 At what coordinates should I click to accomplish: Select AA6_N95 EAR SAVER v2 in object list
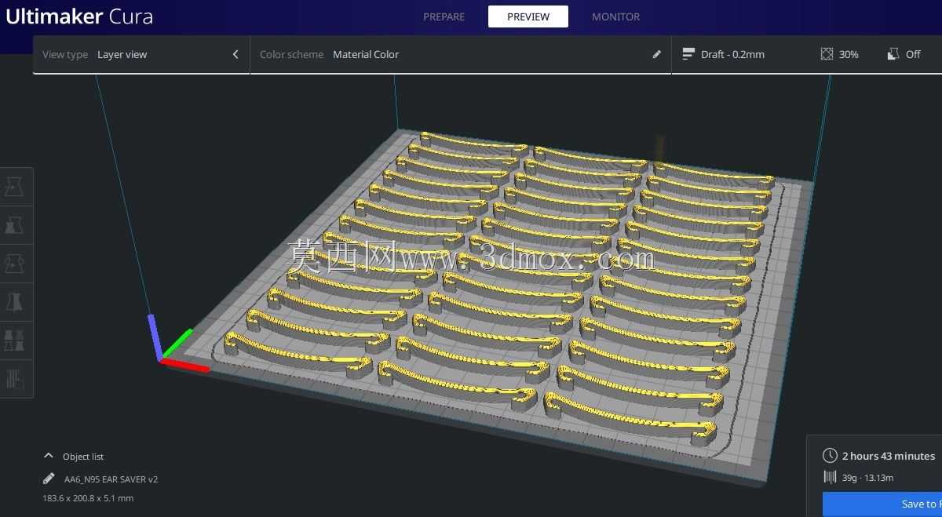(111, 479)
